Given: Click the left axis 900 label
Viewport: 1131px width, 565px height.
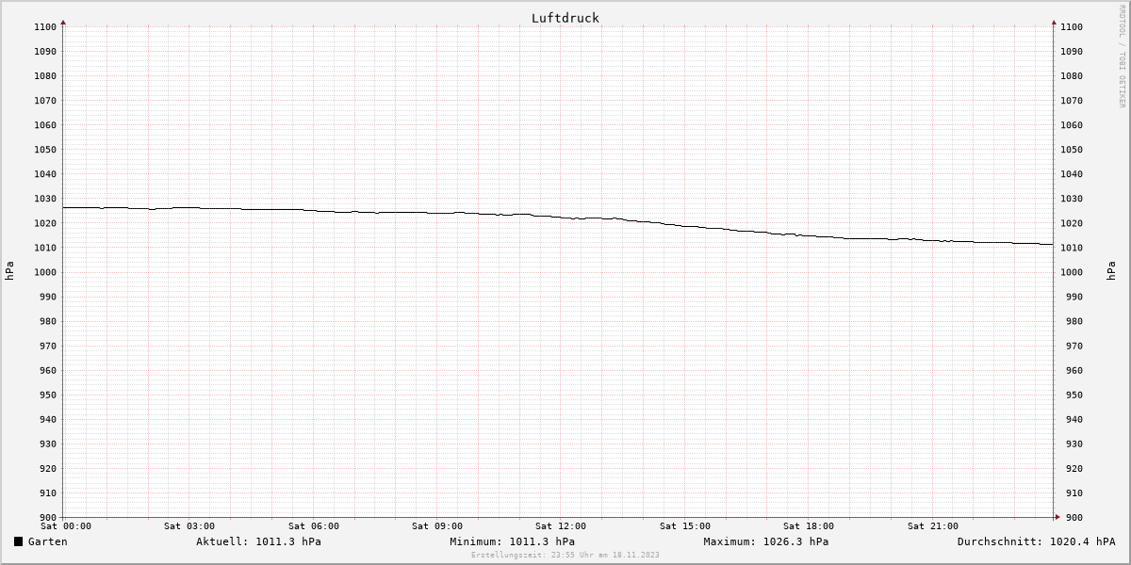Looking at the screenshot, I should click(48, 517).
